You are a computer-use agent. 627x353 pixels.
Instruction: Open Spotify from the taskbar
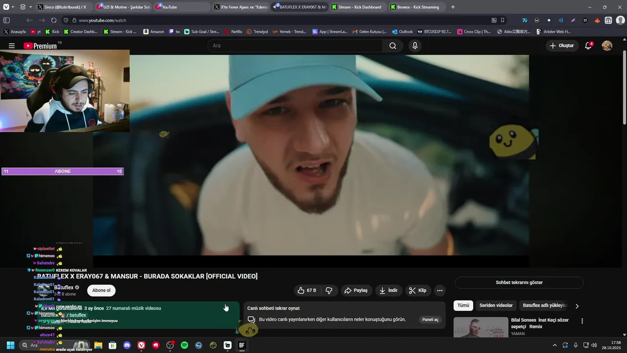184,345
